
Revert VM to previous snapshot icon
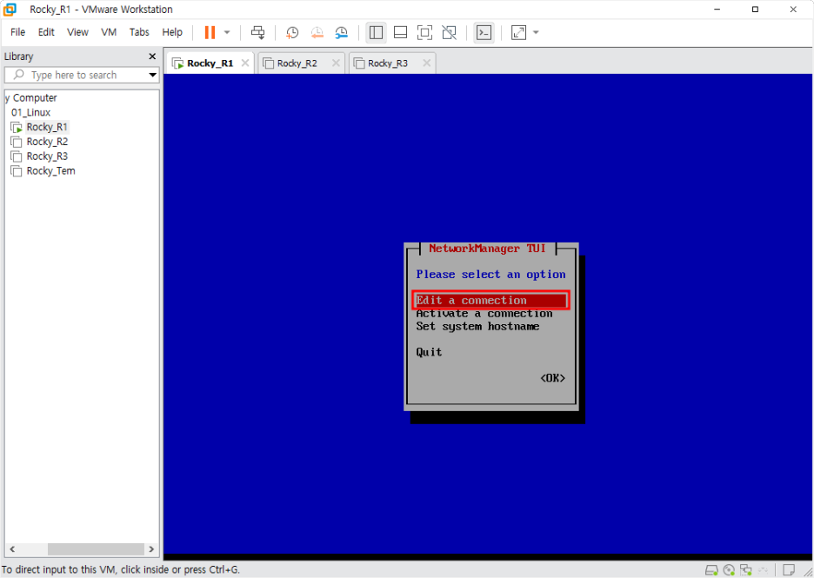pos(317,33)
